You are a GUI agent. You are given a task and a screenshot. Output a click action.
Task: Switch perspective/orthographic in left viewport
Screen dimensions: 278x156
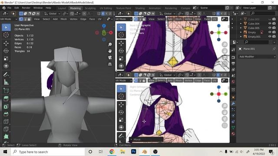tap(110, 64)
